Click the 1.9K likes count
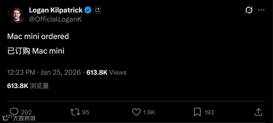Screen dimensions: 273x123 pyautogui.click(x=149, y=112)
